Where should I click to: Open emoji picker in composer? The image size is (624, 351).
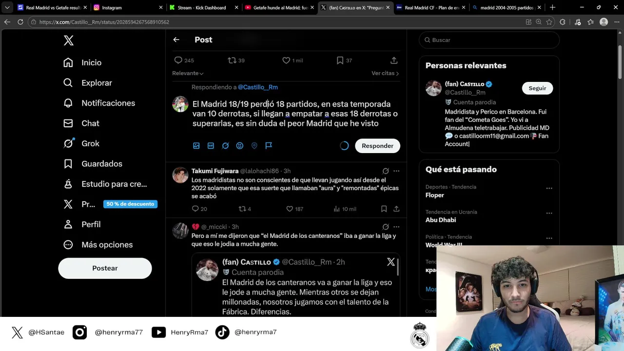[x=240, y=146]
